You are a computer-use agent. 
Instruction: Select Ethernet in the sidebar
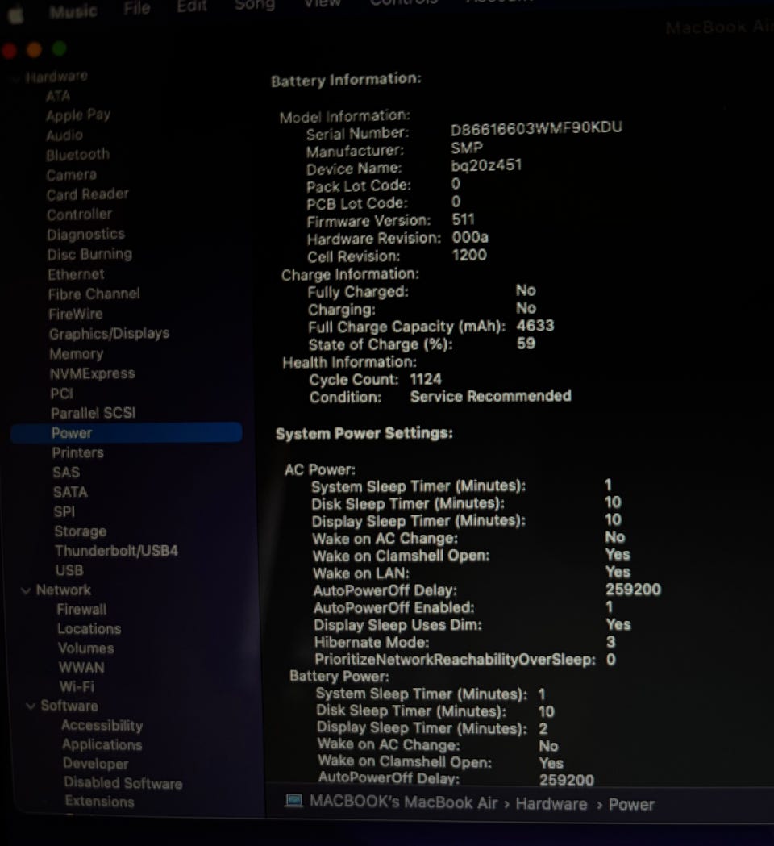(x=76, y=274)
